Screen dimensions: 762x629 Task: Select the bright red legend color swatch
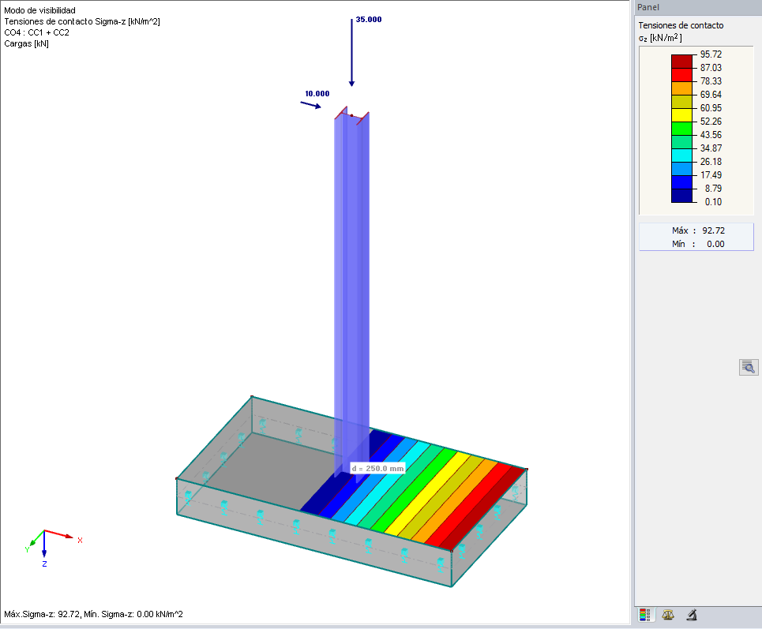click(x=681, y=75)
